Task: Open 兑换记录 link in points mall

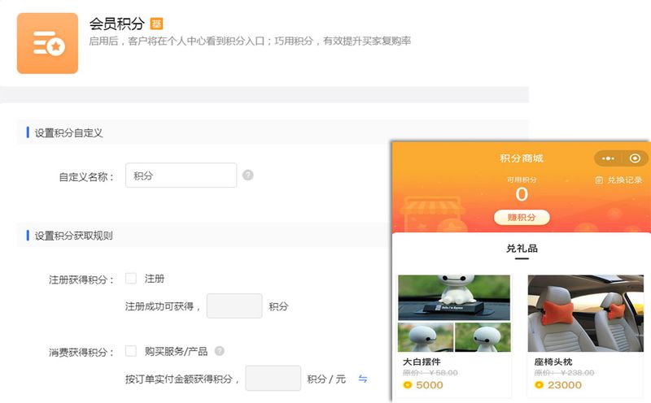Action: (x=618, y=180)
